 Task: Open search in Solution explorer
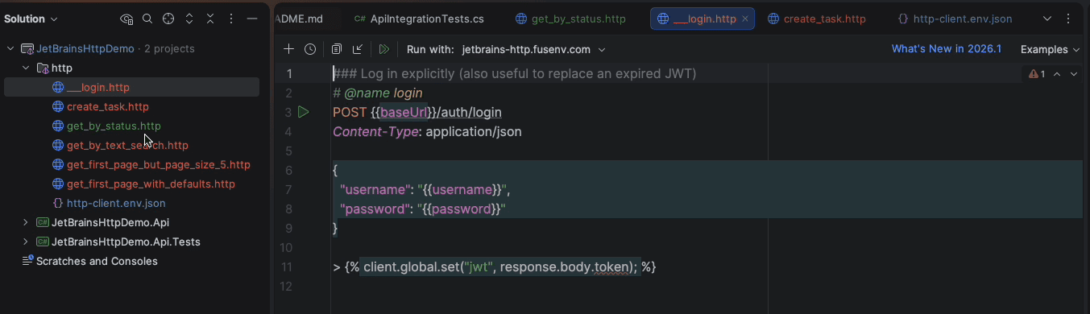tap(147, 19)
